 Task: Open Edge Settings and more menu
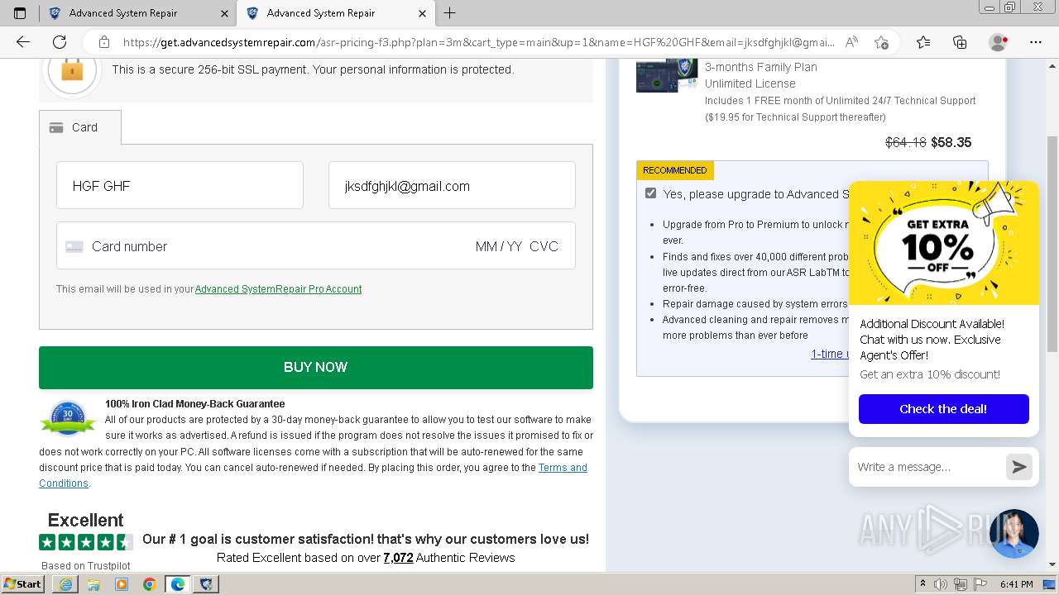1035,42
